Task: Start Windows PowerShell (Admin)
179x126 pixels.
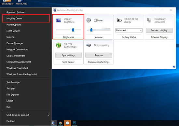Action: click(21, 74)
